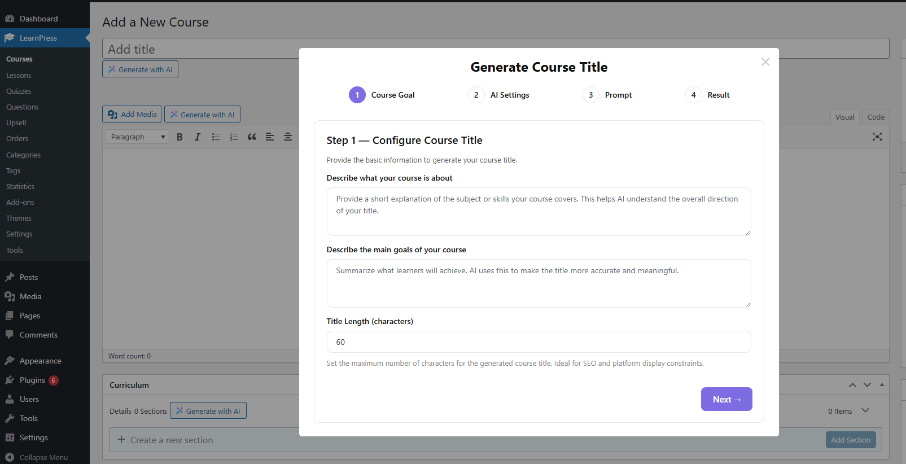Click the Bold formatting icon
Screen dimensions: 906x464
point(180,137)
